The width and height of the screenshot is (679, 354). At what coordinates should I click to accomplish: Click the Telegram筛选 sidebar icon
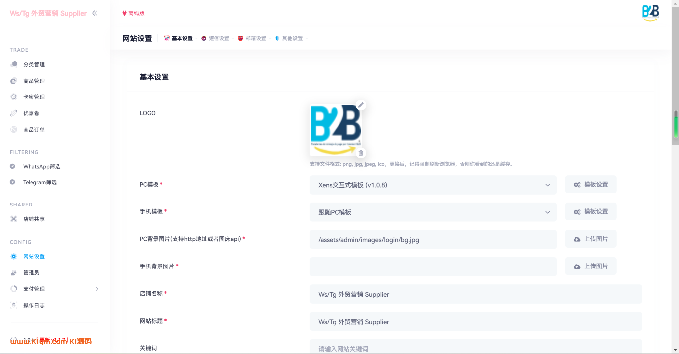[12, 182]
